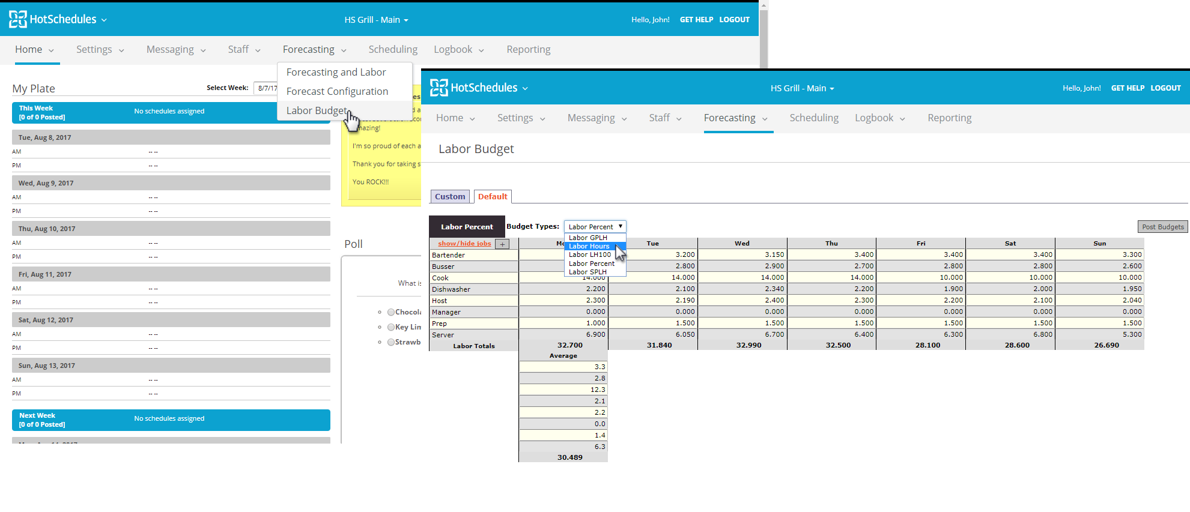Open Scheduling in Labor Budget window
1190x512 pixels.
point(814,118)
